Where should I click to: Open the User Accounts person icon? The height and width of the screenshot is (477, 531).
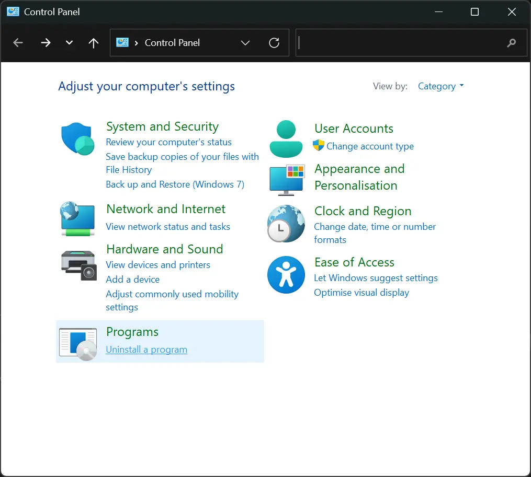pos(286,138)
